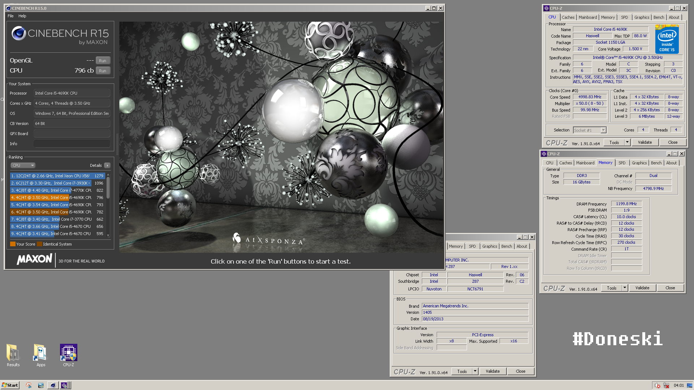This screenshot has width=694, height=390.
Task: Click the empty Info input field
Action: (x=72, y=144)
